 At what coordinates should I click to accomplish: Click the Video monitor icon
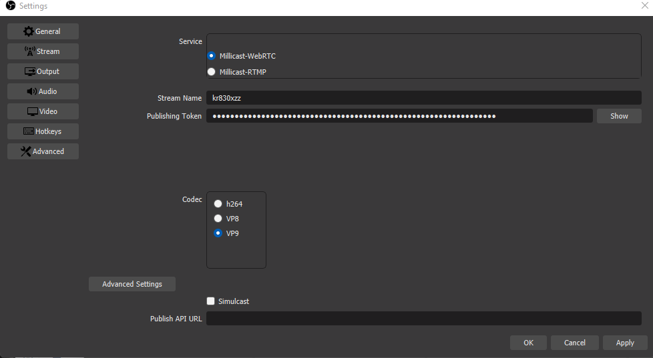point(32,111)
